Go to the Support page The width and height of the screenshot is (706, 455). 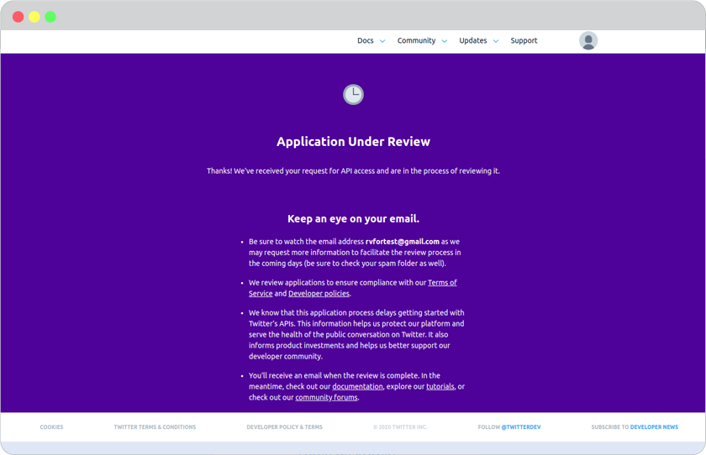tap(524, 40)
